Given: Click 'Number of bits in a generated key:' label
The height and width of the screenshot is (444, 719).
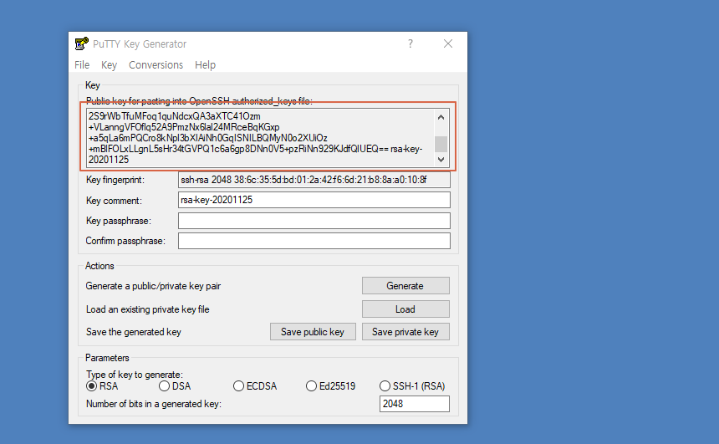Looking at the screenshot, I should pyautogui.click(x=154, y=404).
